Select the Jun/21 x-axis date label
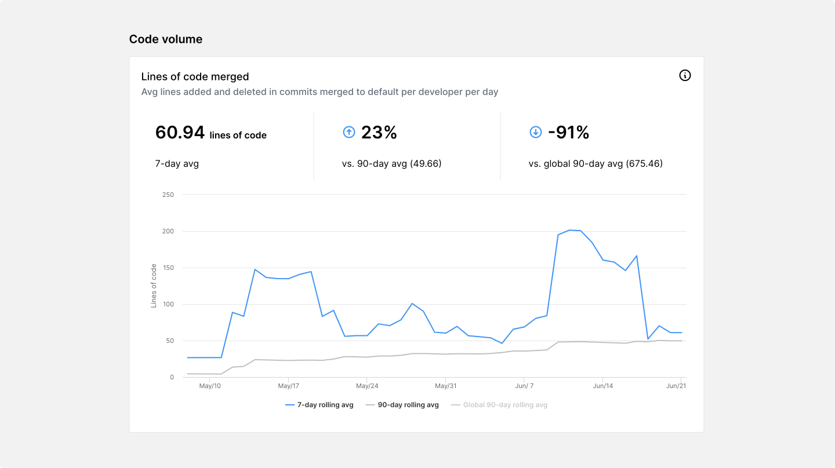This screenshot has height=468, width=835. pyautogui.click(x=676, y=386)
